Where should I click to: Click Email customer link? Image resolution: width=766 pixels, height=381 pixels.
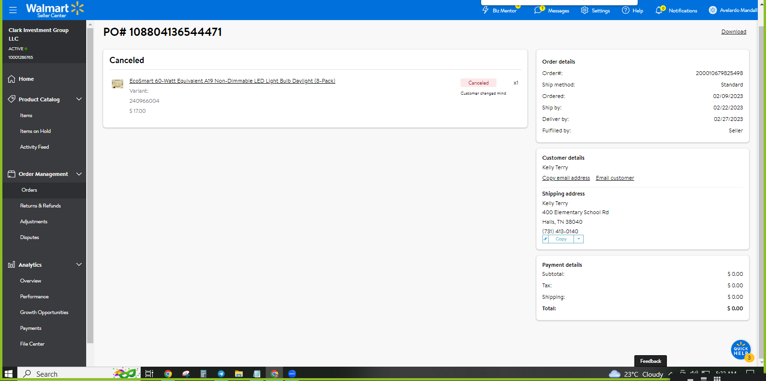point(615,178)
